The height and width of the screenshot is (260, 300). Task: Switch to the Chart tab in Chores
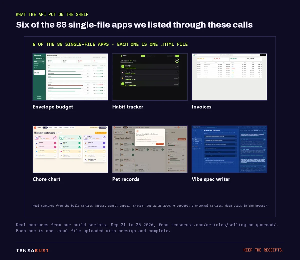coord(50,128)
